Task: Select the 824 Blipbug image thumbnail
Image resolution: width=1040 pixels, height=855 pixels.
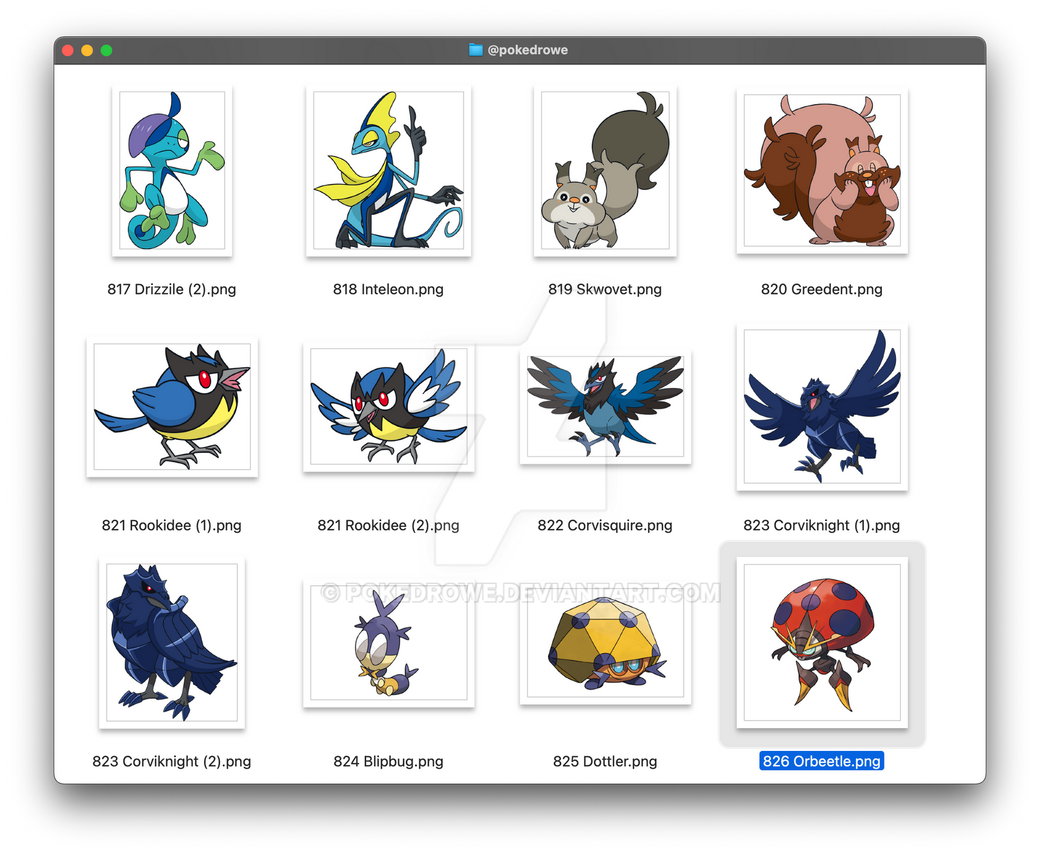Action: click(388, 643)
